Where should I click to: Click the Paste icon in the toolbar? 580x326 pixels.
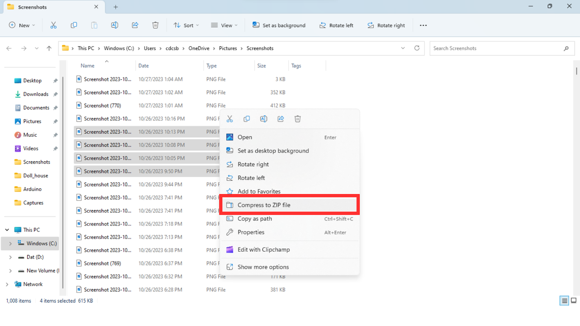point(94,25)
